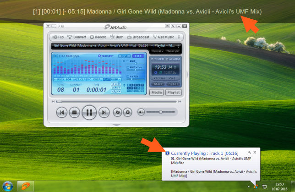The height and width of the screenshot is (192, 295).
Task: Open the Convert tool
Action: point(77,37)
